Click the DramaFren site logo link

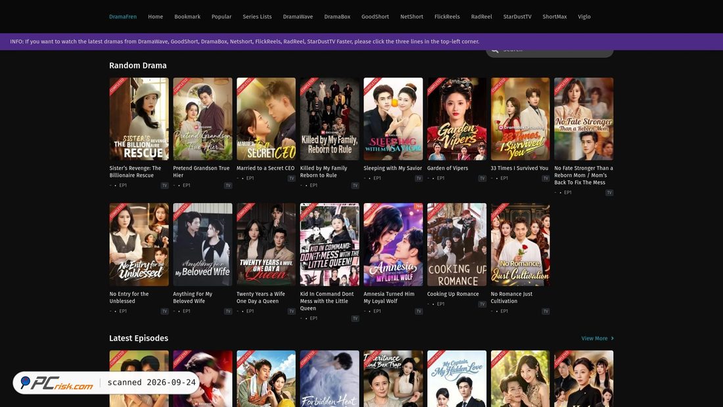tap(123, 16)
